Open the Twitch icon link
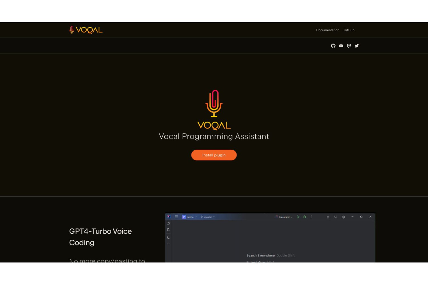The width and height of the screenshot is (428, 285). click(349, 46)
